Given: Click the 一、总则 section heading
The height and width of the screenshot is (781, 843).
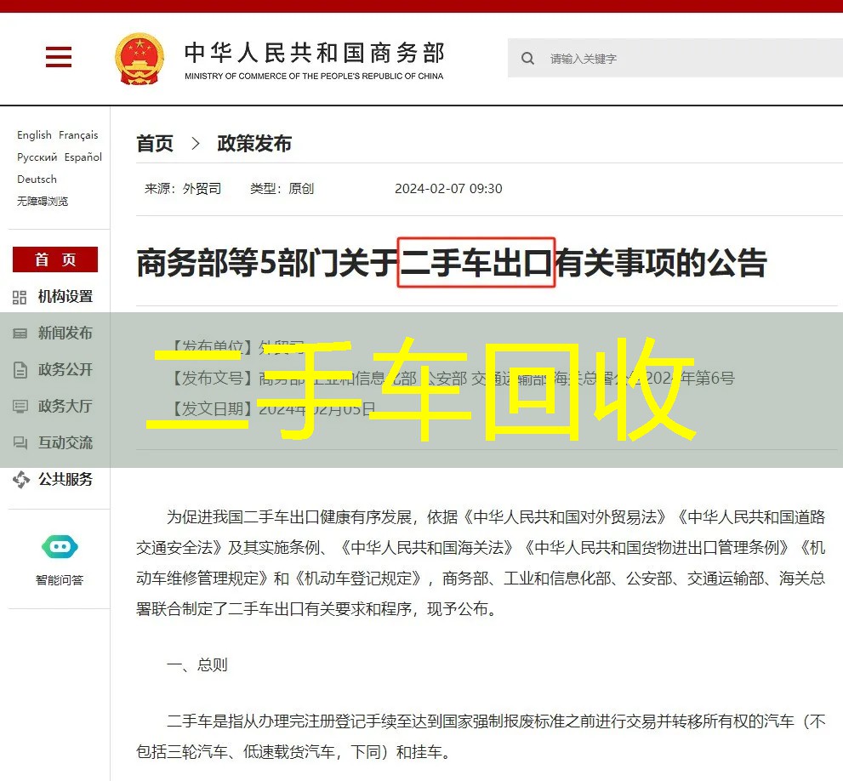Looking at the screenshot, I should (x=197, y=664).
